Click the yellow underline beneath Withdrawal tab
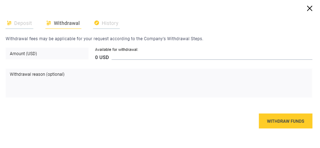The width and height of the screenshot is (320, 148). click(x=63, y=28)
